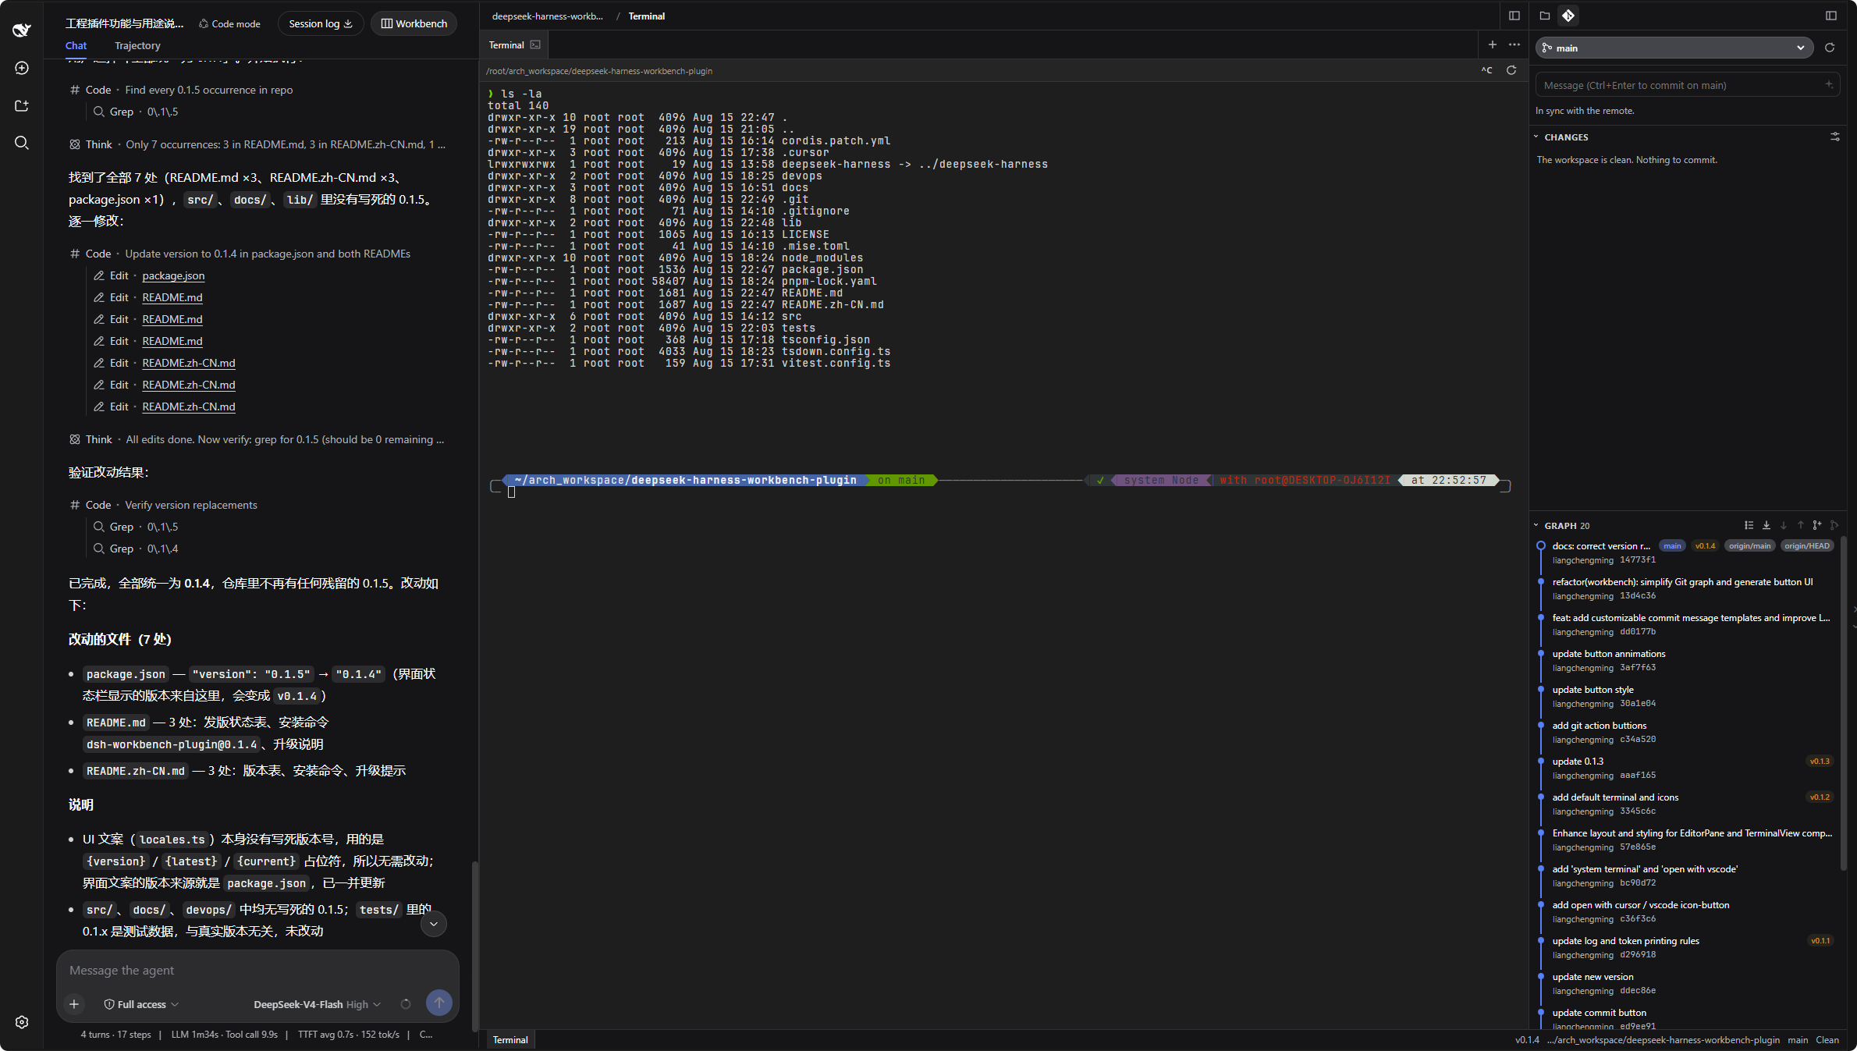
Task: Click the graph panel scrollbar
Action: tap(1843, 702)
